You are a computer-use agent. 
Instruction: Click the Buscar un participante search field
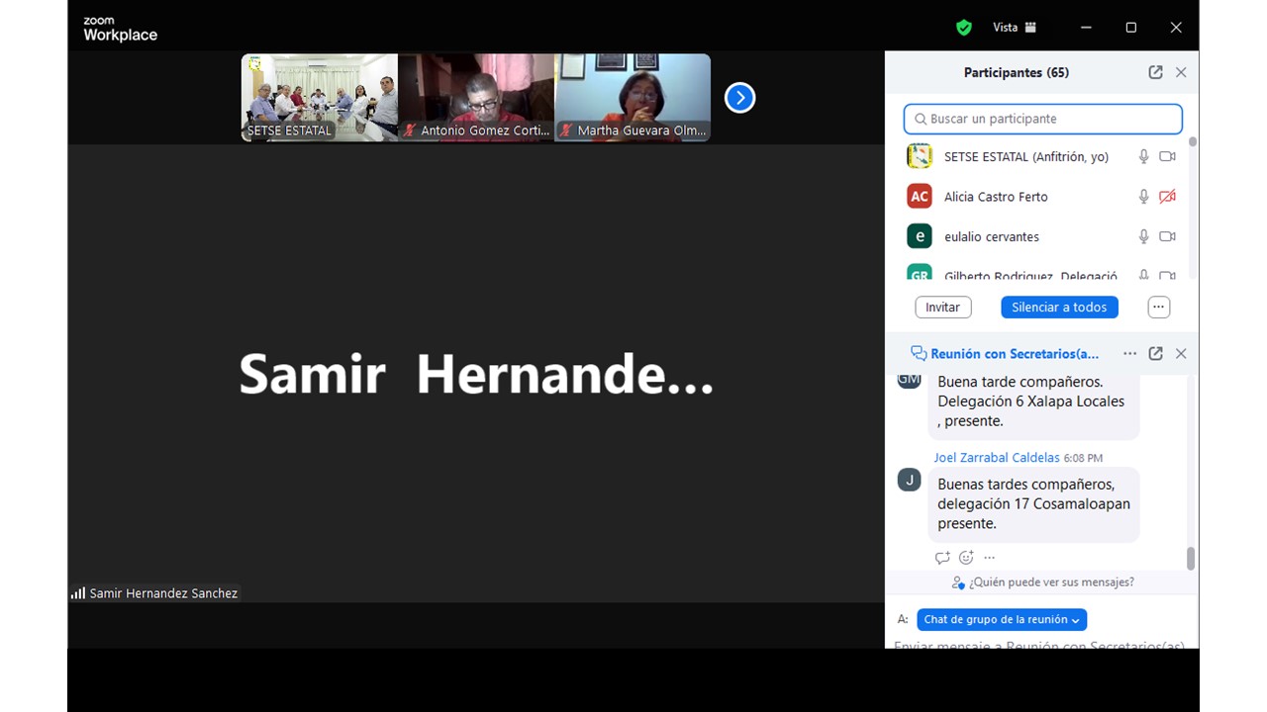click(x=1043, y=119)
